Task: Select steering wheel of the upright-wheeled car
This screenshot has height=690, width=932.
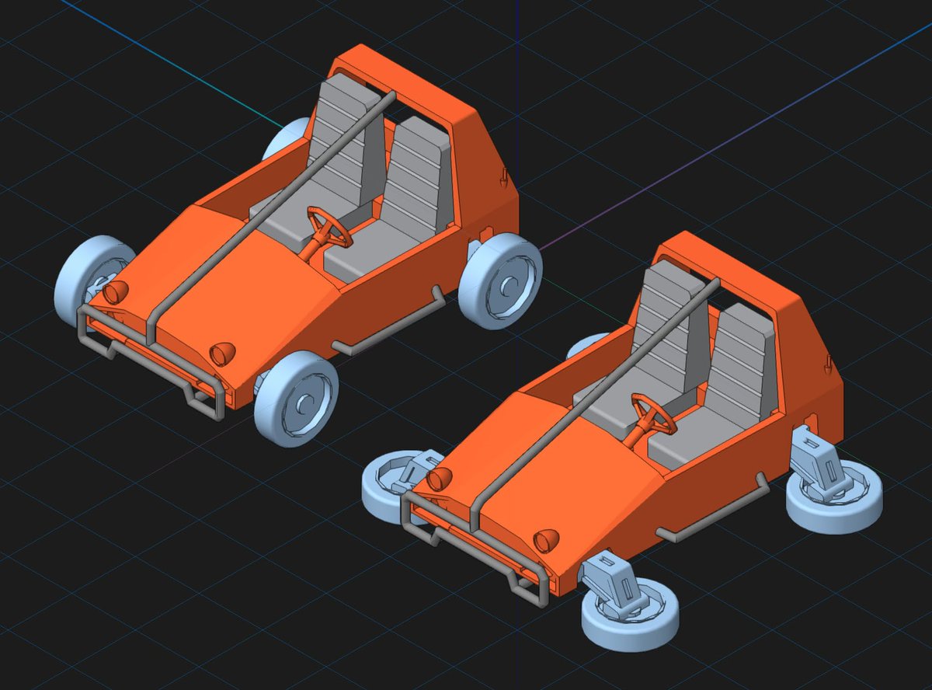Action: click(x=329, y=227)
